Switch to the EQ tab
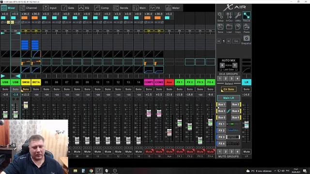The width and height of the screenshot is (310, 174). click(x=84, y=8)
